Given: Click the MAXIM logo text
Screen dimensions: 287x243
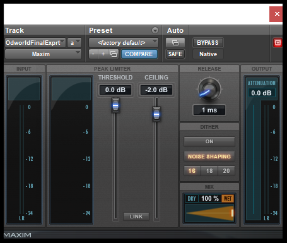Looking at the screenshot, I should (18, 235).
